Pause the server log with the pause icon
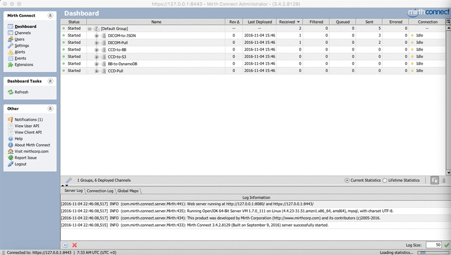 [65, 245]
